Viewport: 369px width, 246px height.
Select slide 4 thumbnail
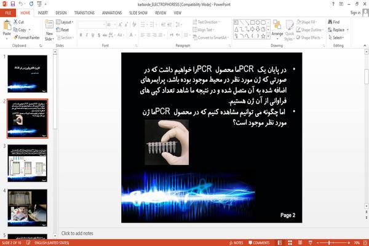click(27, 208)
